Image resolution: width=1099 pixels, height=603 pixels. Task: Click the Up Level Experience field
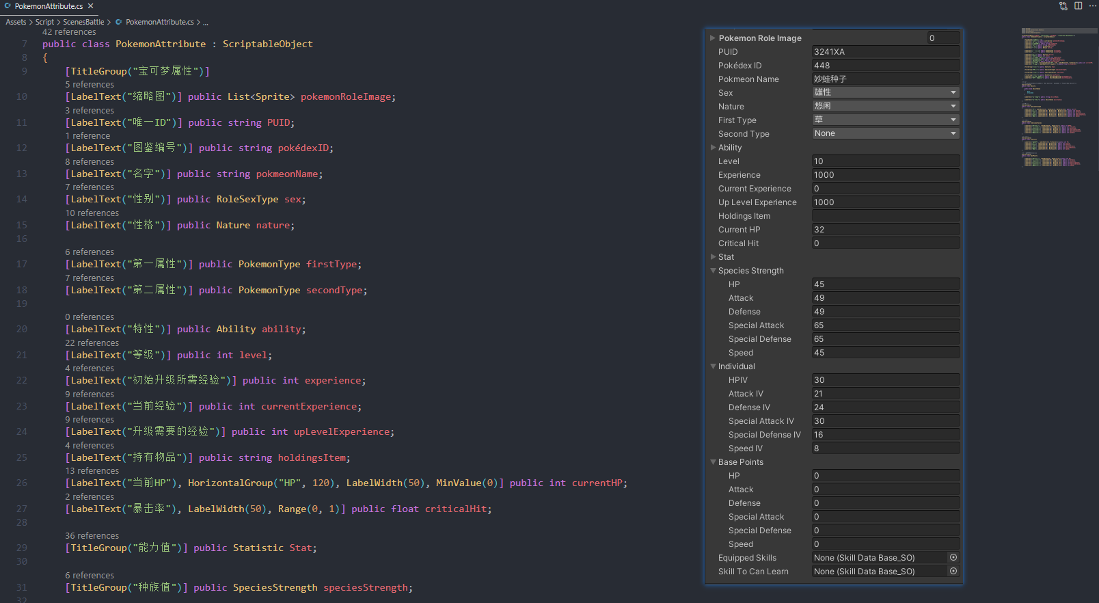(885, 202)
